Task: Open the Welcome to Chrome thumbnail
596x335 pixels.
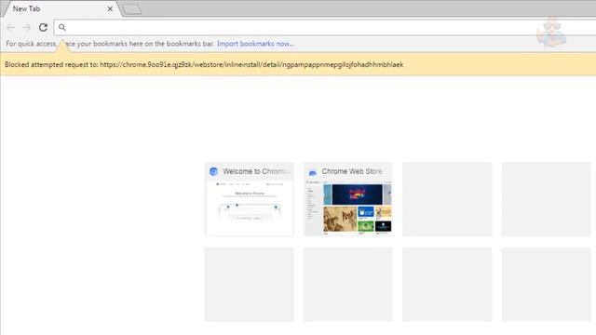Action: point(250,199)
